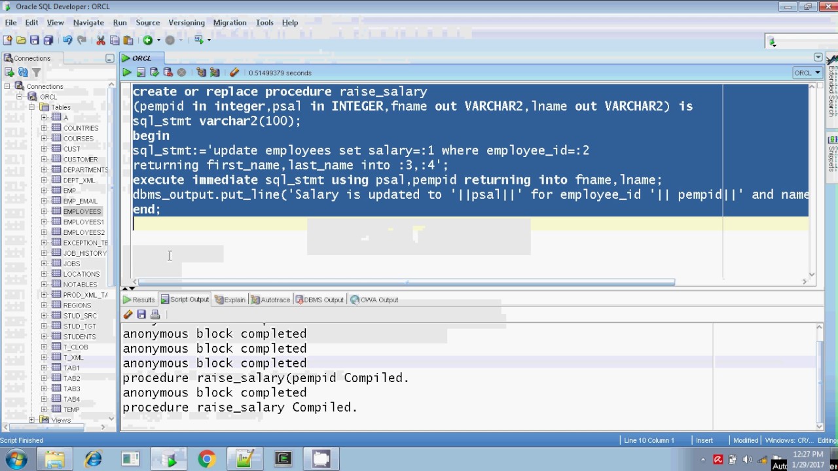
Task: Expand the Views tree node
Action: click(31, 420)
